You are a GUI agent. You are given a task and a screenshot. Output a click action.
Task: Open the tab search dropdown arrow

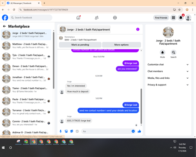(2, 3)
